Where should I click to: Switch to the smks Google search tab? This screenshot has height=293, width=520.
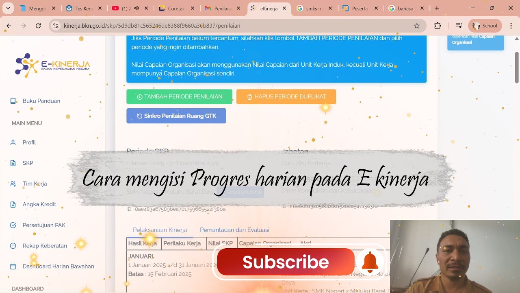click(315, 8)
